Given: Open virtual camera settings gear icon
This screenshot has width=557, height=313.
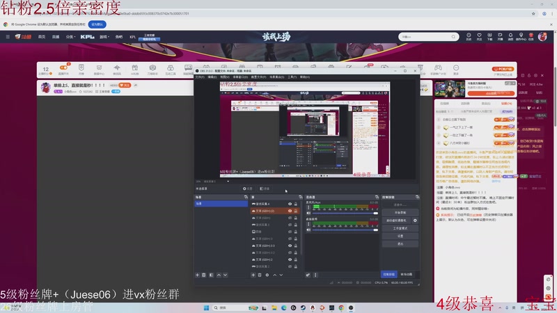Looking at the screenshot, I should pos(415,220).
